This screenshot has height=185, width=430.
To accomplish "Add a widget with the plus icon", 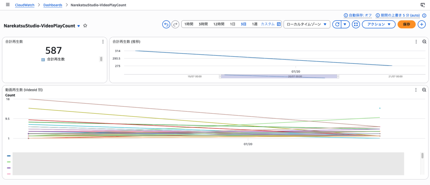I will pos(422,24).
